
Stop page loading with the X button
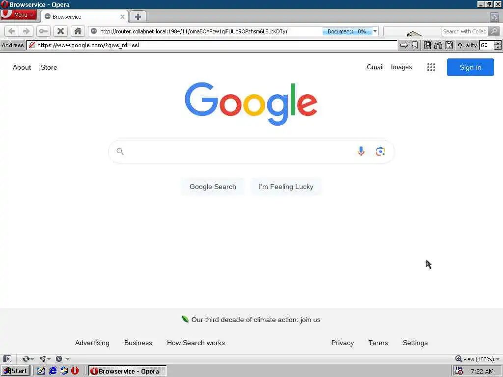[x=60, y=31]
